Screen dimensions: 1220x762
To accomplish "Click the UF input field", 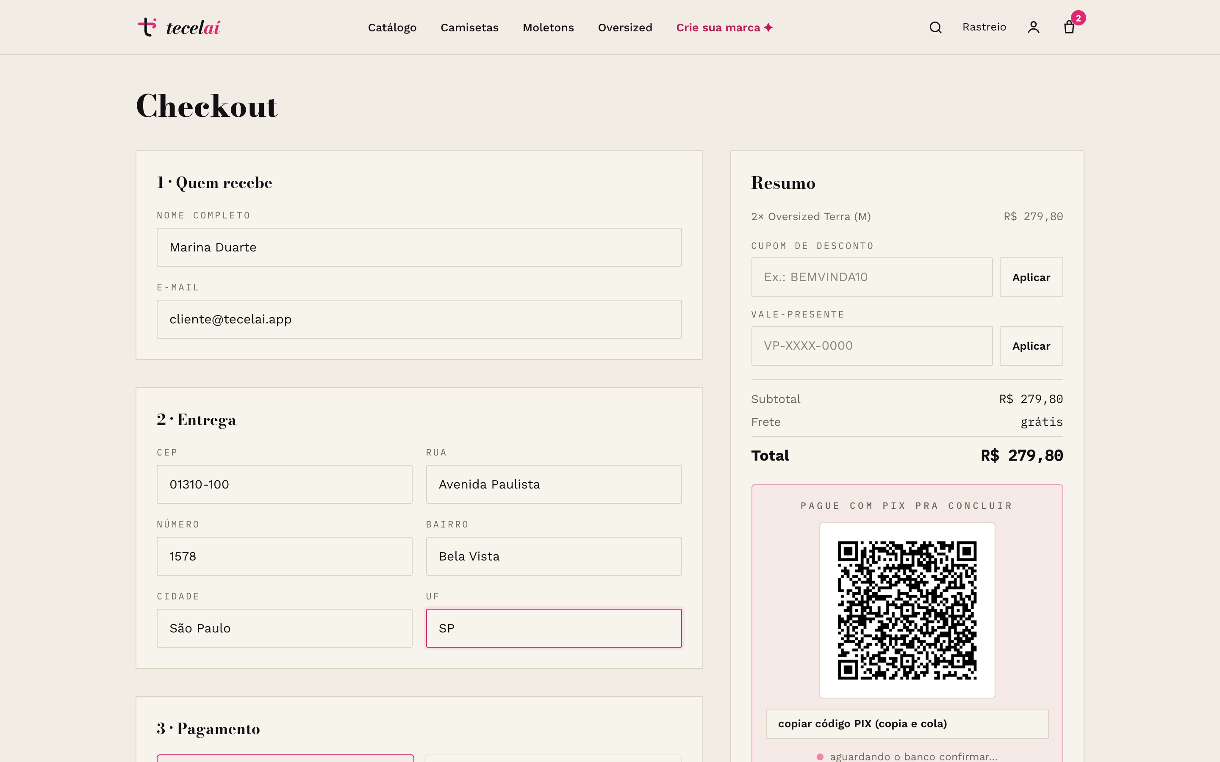I will click(x=554, y=629).
